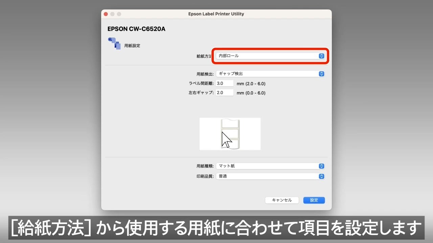Click the 用紙設定 heading text
The width and height of the screenshot is (433, 243).
click(x=132, y=46)
